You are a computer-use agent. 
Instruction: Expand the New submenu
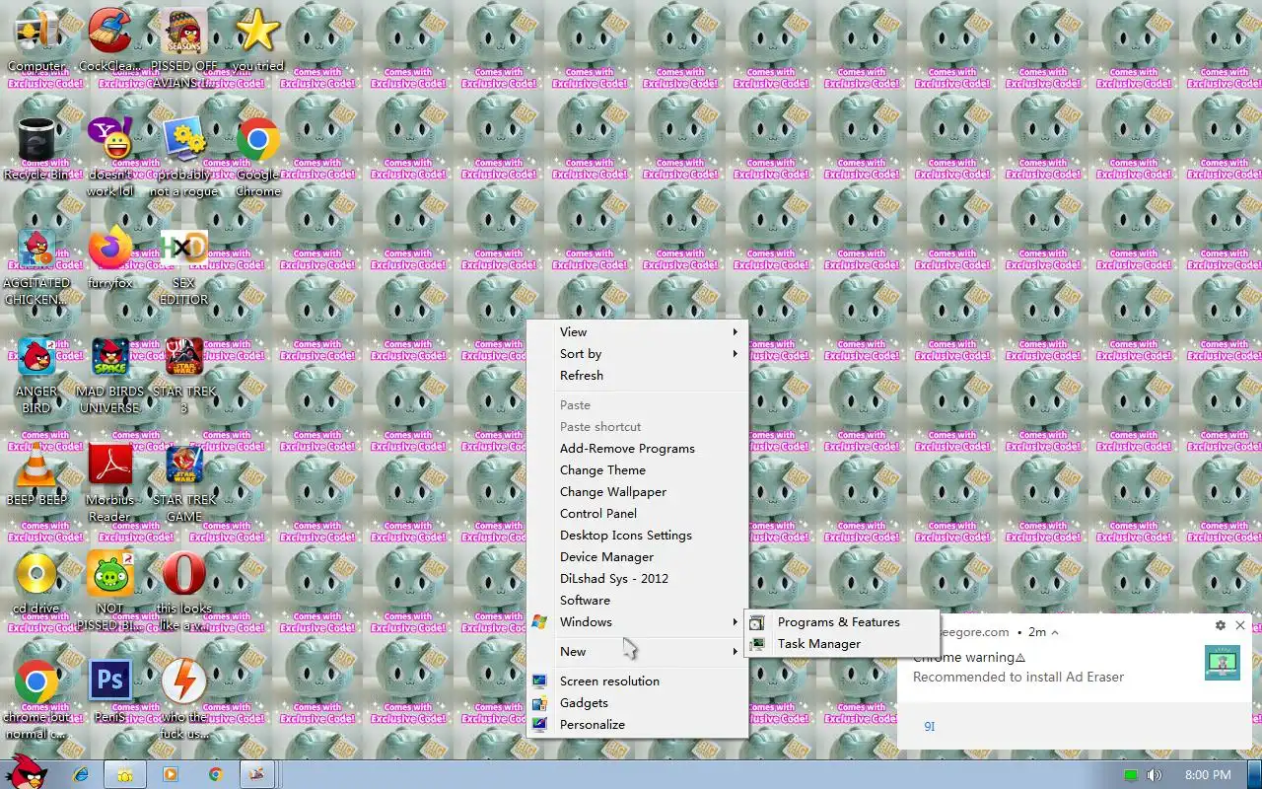pyautogui.click(x=637, y=652)
